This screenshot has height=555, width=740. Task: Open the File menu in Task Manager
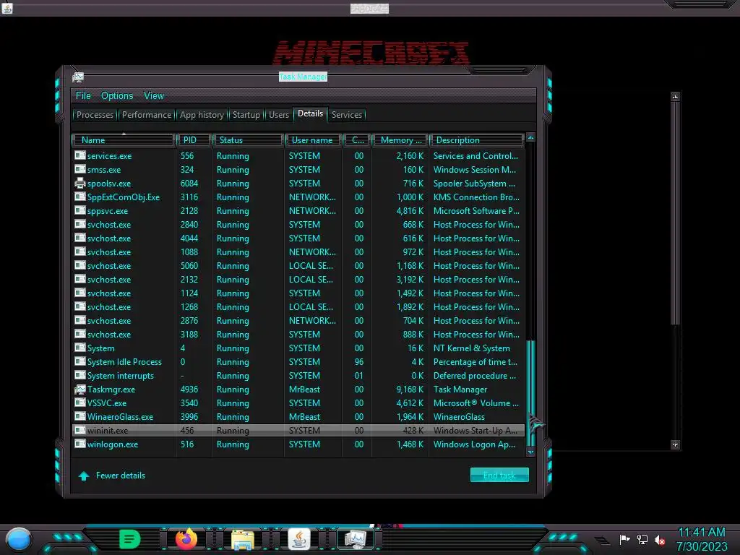tap(83, 96)
